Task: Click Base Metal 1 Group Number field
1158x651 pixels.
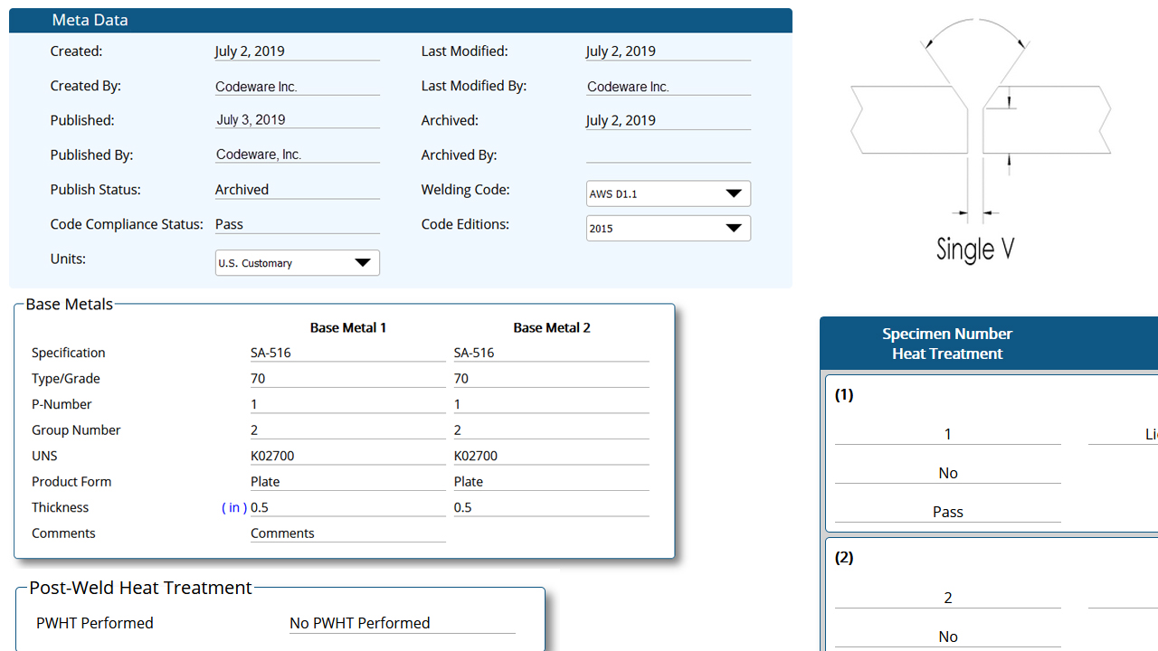Action: pyautogui.click(x=347, y=430)
